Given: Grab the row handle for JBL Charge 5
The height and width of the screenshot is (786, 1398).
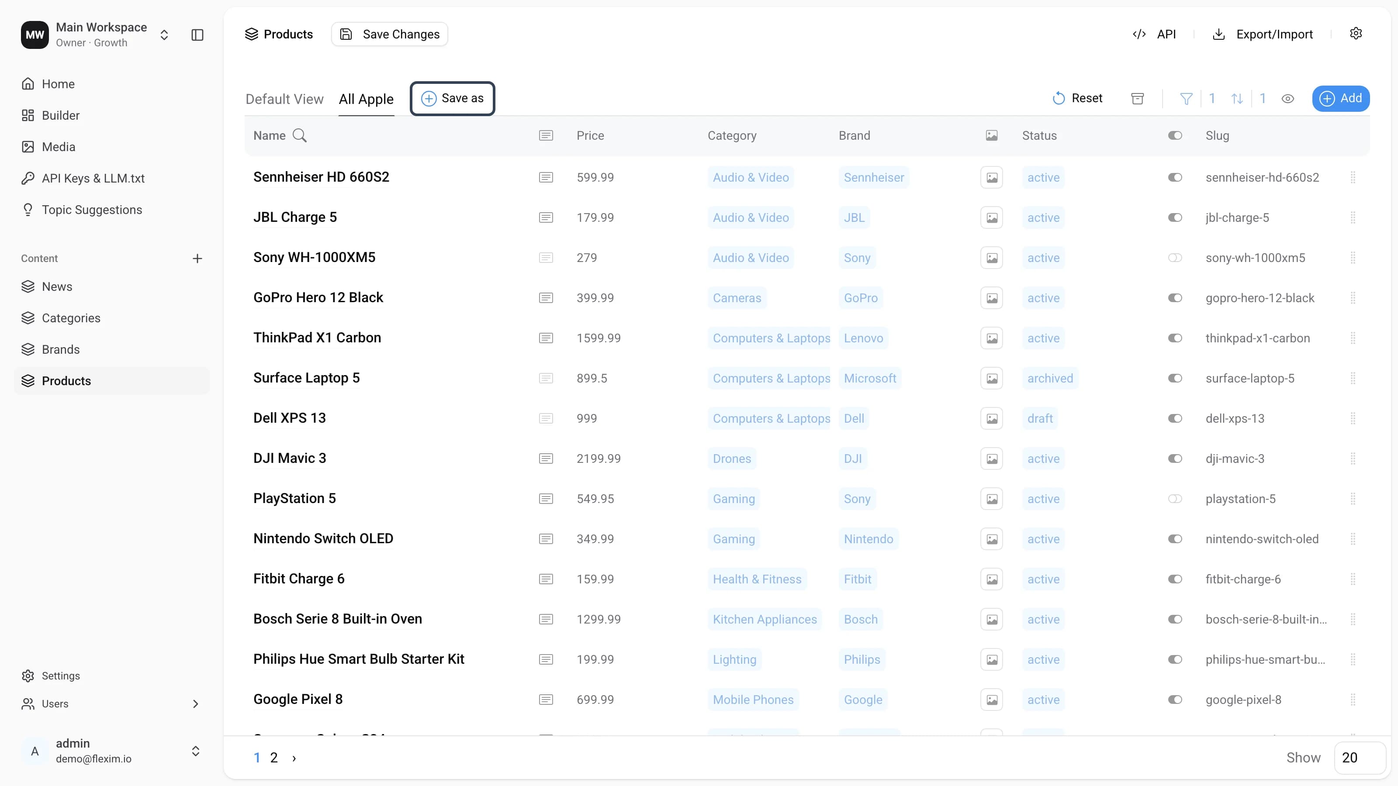Looking at the screenshot, I should click(x=1353, y=217).
